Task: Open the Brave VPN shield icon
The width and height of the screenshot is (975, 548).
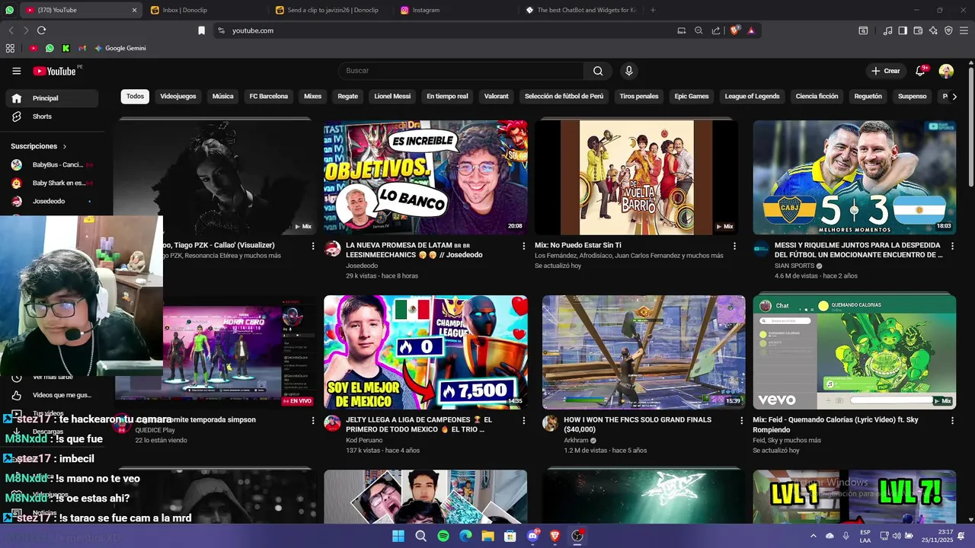Action: coord(948,30)
